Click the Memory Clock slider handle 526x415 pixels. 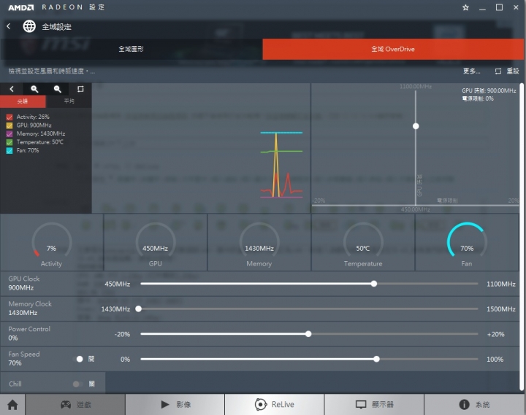tap(138, 309)
